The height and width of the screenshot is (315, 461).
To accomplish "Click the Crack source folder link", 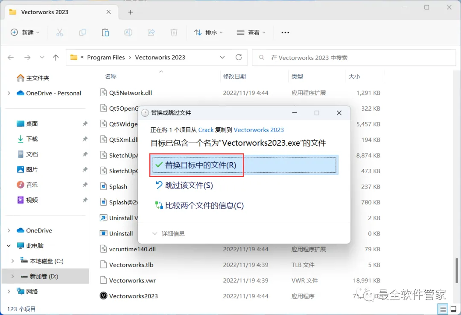I will [206, 130].
